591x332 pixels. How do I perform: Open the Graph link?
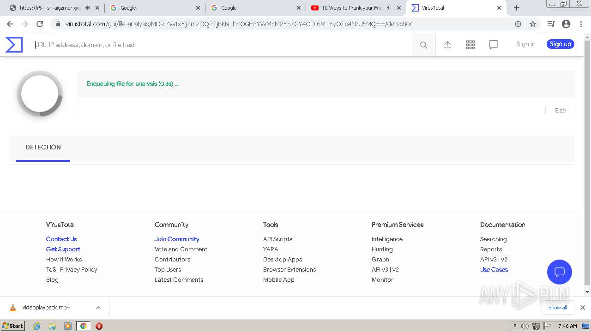pyautogui.click(x=380, y=259)
